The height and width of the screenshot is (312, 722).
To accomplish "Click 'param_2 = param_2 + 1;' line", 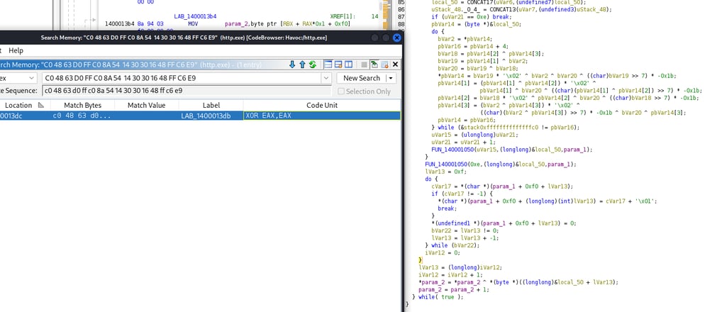I will [454, 289].
